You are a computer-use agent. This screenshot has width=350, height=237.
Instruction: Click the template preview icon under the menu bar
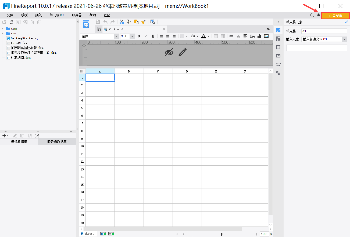[86, 24]
